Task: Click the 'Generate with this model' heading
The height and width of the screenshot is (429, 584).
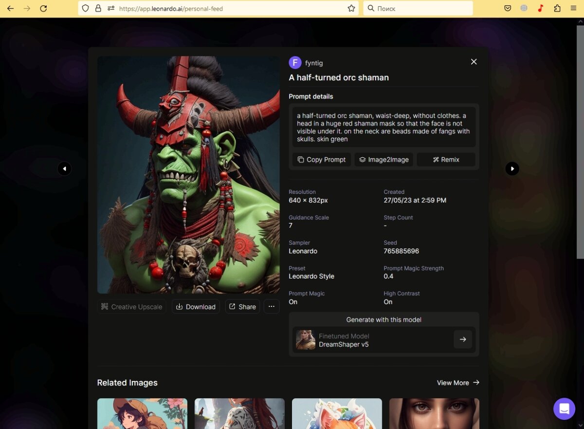Action: (384, 319)
